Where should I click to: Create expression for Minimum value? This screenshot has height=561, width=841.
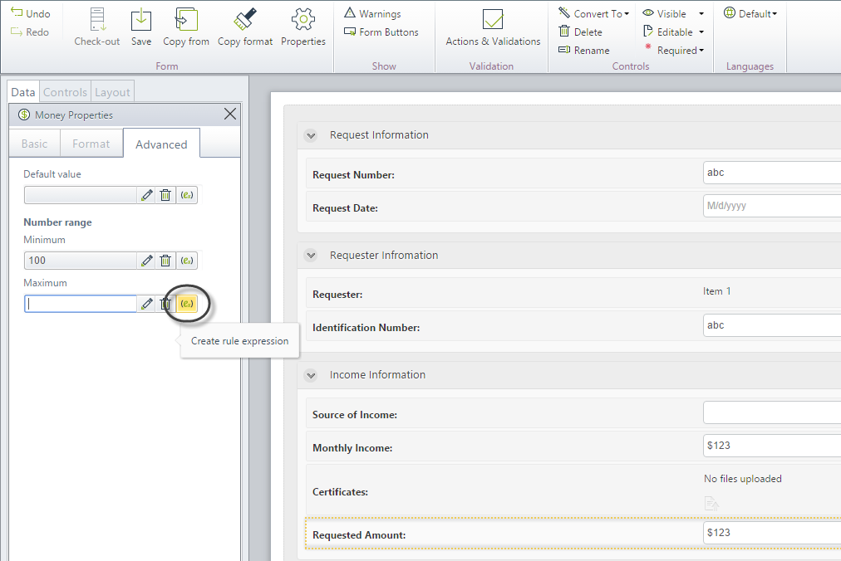coord(187,261)
